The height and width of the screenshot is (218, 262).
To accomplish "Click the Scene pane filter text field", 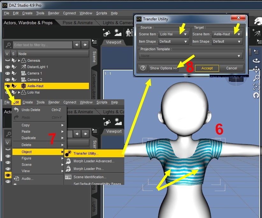I will pyautogui.click(x=42, y=45).
